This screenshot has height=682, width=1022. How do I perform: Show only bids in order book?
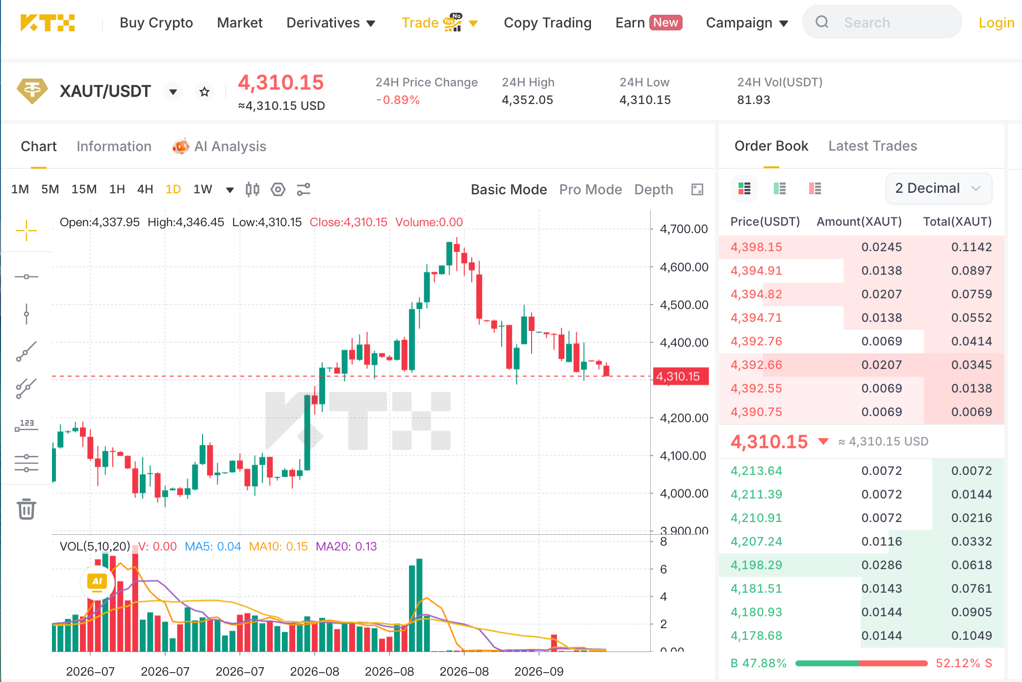pyautogui.click(x=780, y=188)
